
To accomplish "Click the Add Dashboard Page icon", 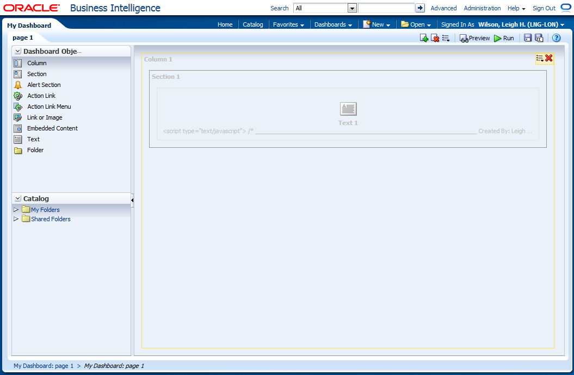I will click(424, 38).
